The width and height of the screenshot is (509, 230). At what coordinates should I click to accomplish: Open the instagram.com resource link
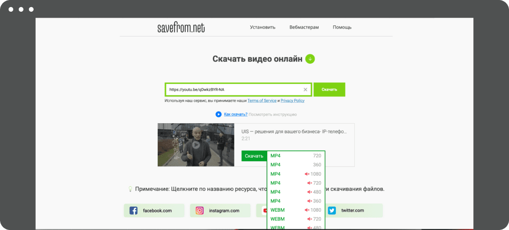pos(220,211)
